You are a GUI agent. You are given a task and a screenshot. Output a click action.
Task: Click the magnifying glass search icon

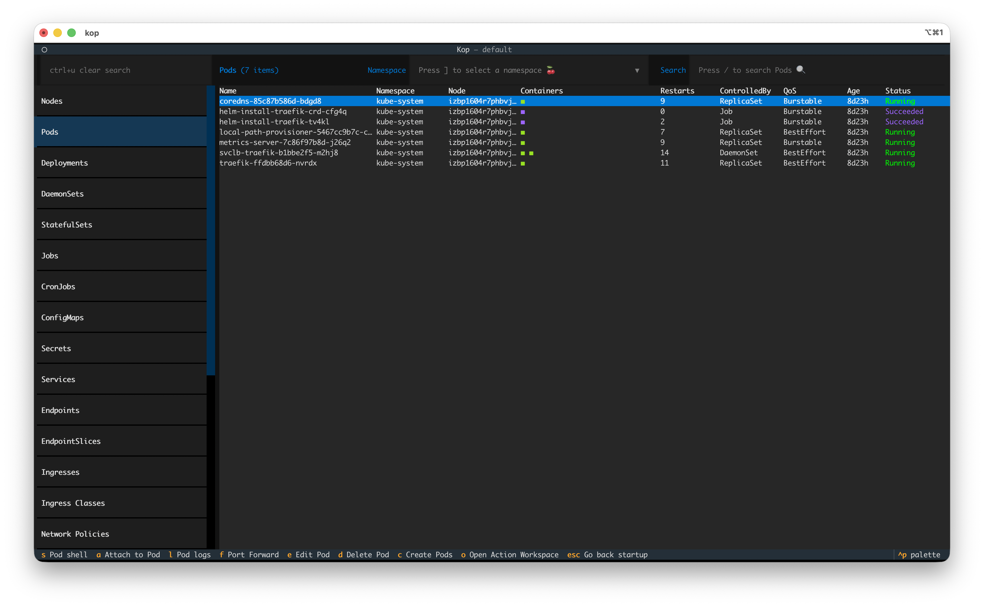800,69
